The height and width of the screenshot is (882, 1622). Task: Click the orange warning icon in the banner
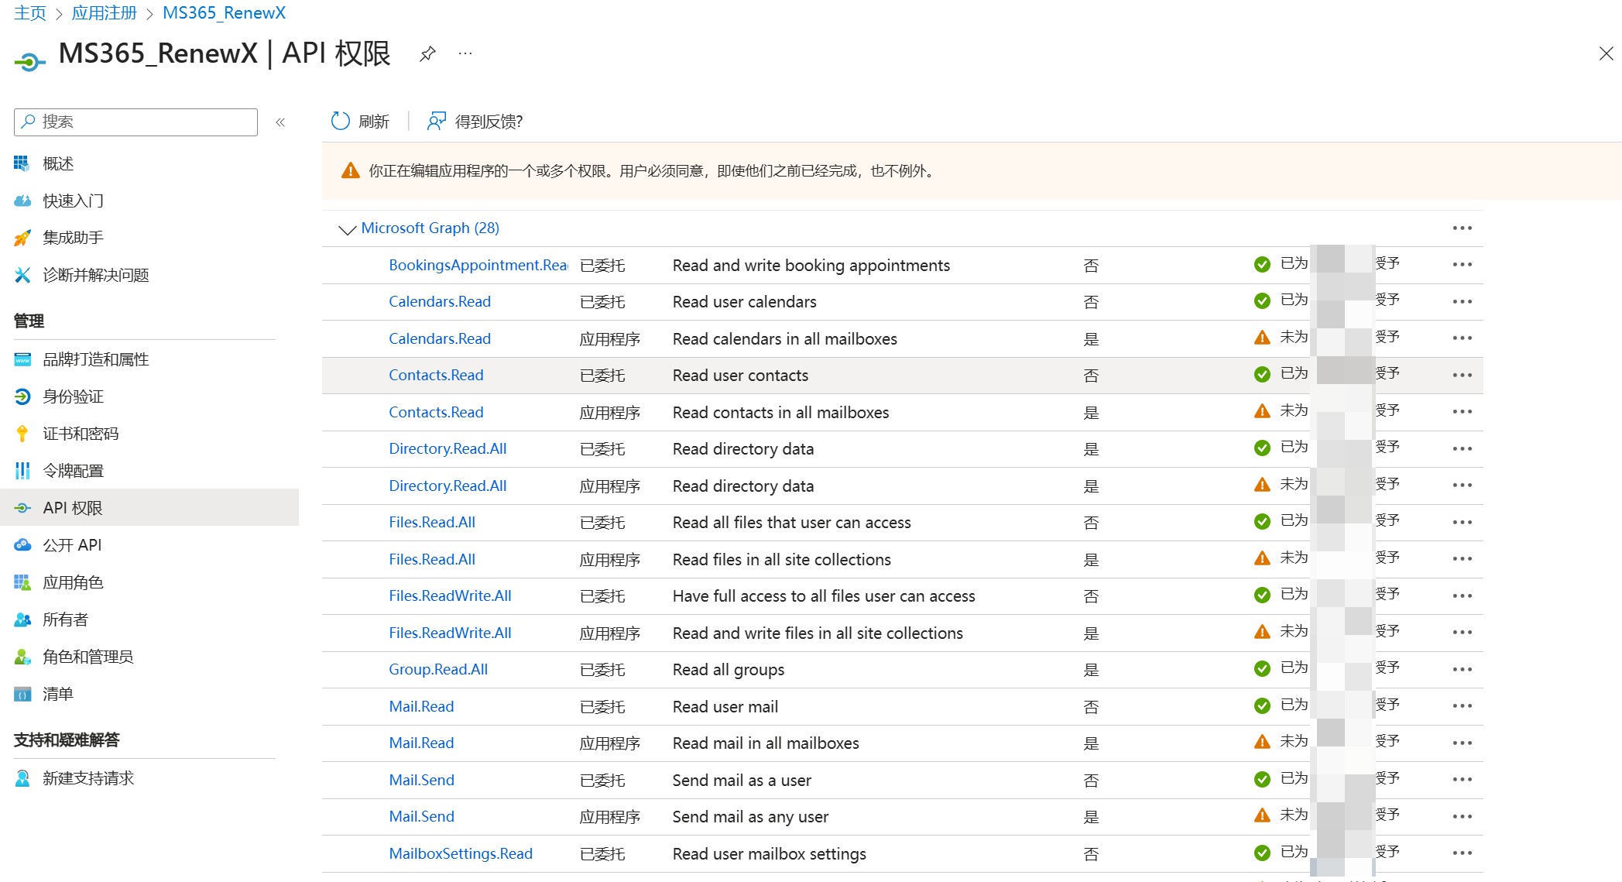[x=350, y=170]
